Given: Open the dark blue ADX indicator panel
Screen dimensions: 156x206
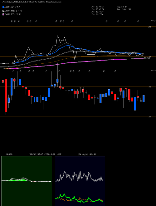Looking at the screenshot, I should (80, 181).
